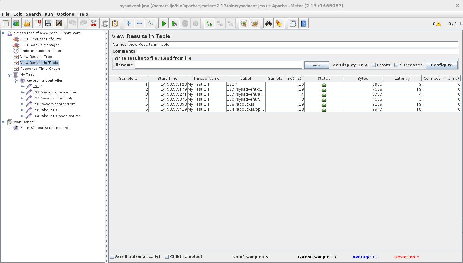Open the Run menu
The width and height of the screenshot is (463, 263).
point(49,14)
